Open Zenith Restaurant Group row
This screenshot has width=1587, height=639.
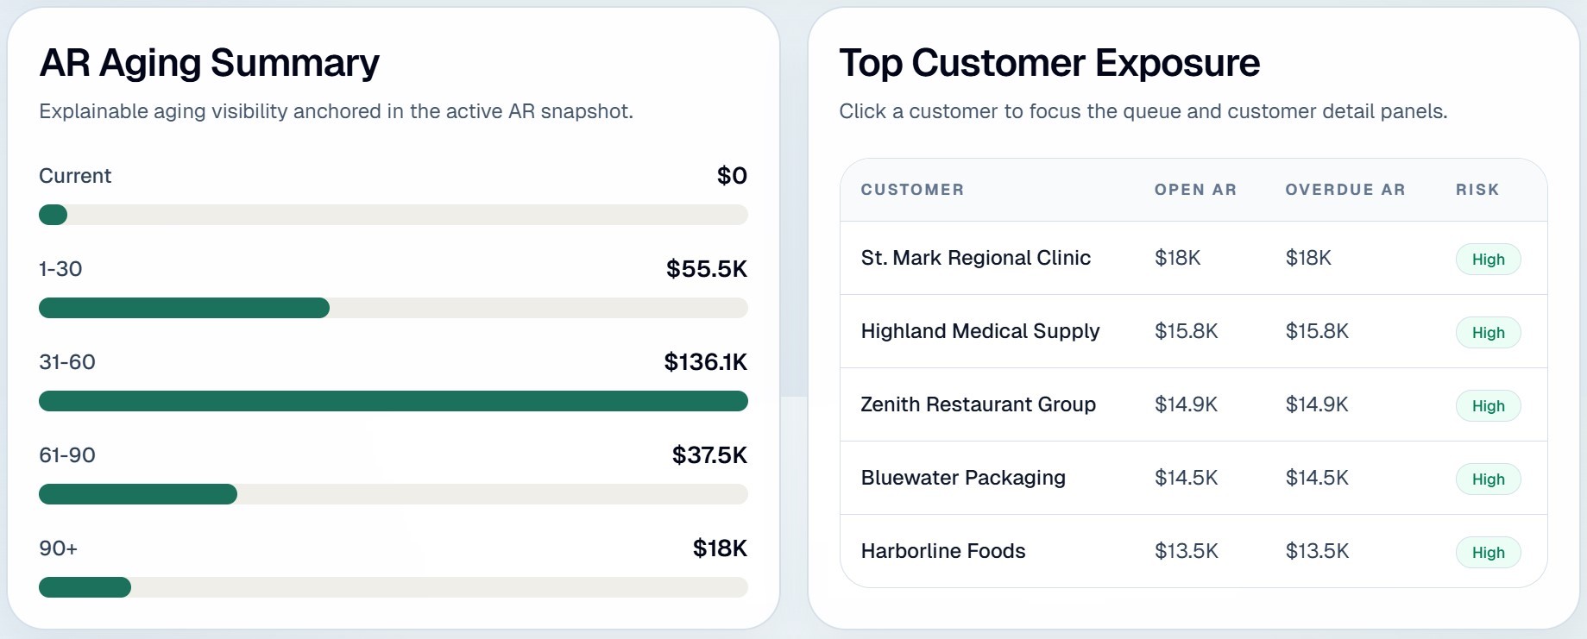(x=978, y=404)
